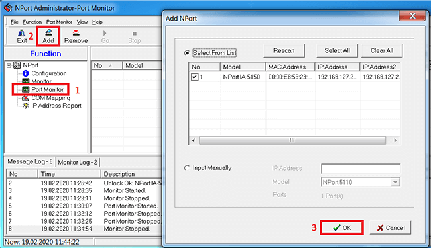This screenshot has width=431, height=248.
Task: Sort by No column in Port Monitor list
Action: click(107, 65)
